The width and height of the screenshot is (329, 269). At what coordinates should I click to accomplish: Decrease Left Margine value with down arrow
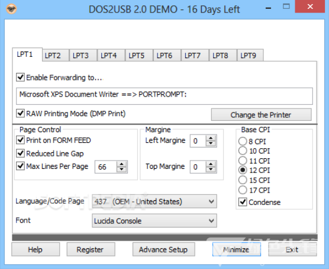click(x=211, y=143)
